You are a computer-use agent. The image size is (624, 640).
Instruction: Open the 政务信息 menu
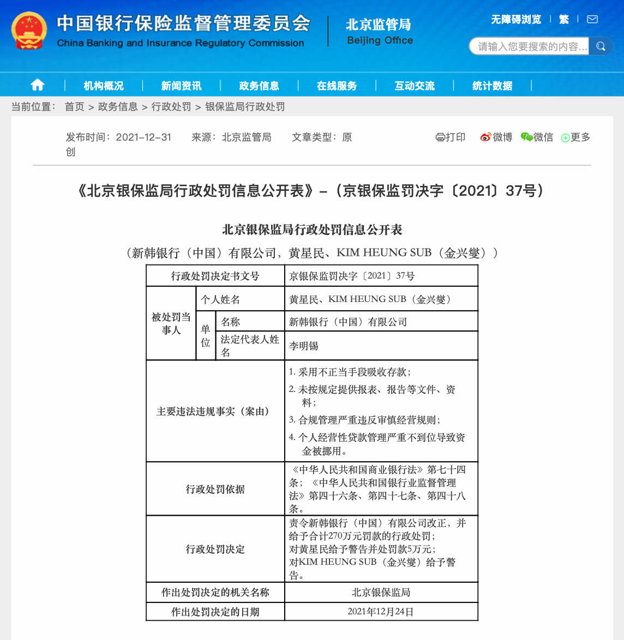tap(259, 86)
